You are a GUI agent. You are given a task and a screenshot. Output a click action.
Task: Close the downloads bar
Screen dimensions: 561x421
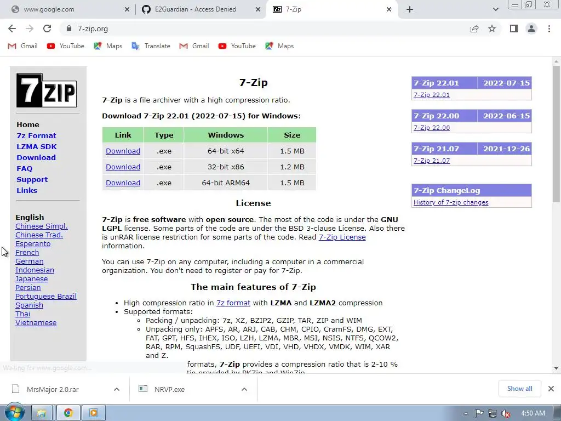click(x=551, y=389)
